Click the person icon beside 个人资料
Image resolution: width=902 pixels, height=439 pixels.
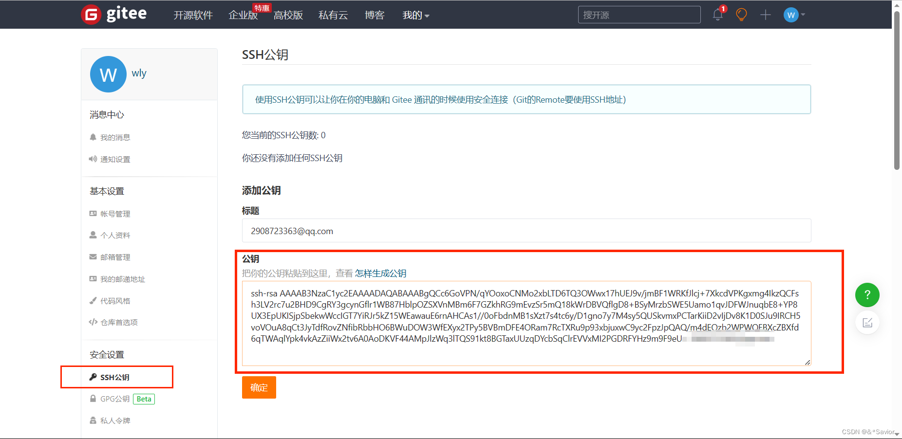(x=93, y=235)
